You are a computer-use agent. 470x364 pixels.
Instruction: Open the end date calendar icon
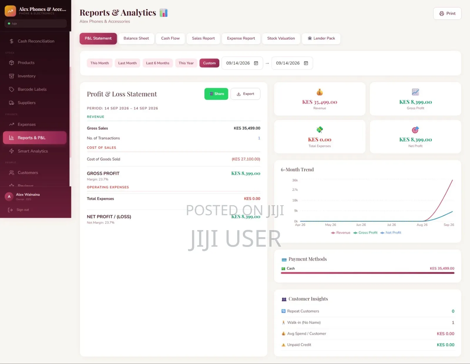(x=306, y=63)
